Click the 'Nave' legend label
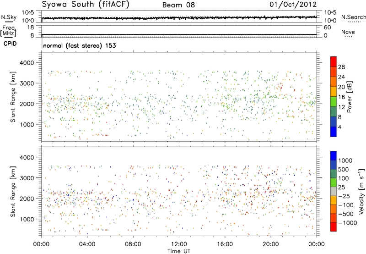Screen dimensions: 366x254 [348, 32]
